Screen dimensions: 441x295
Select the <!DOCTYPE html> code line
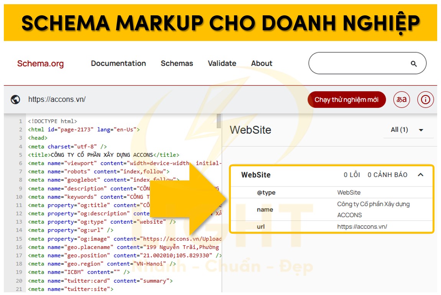(52, 121)
